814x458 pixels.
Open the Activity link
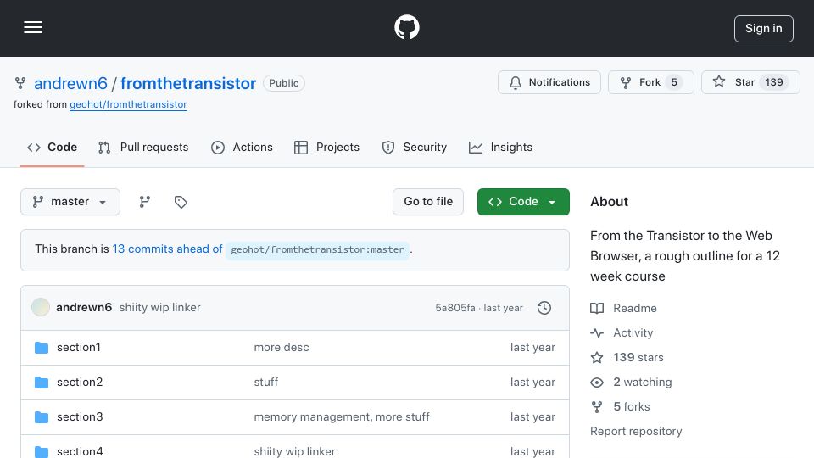point(633,332)
